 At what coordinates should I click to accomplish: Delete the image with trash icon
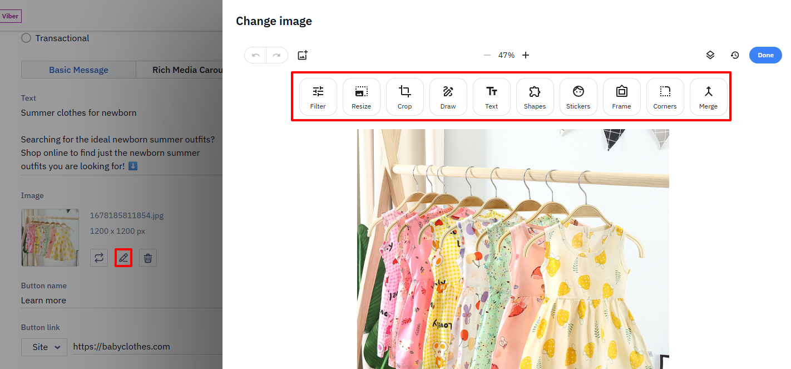tap(148, 258)
